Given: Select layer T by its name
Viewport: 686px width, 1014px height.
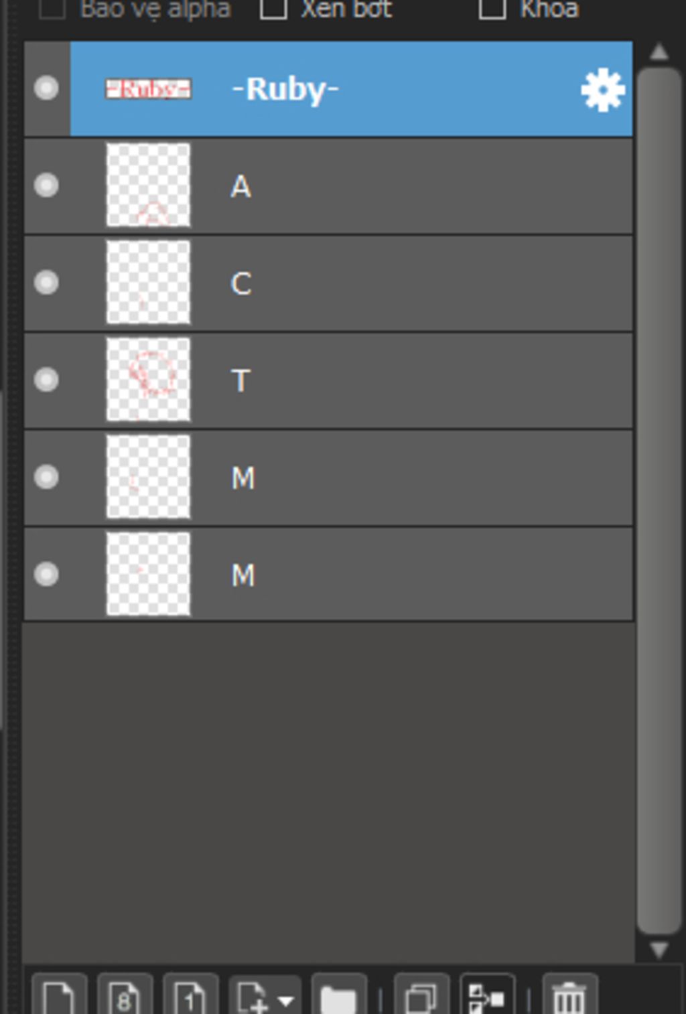Looking at the screenshot, I should 241,380.
